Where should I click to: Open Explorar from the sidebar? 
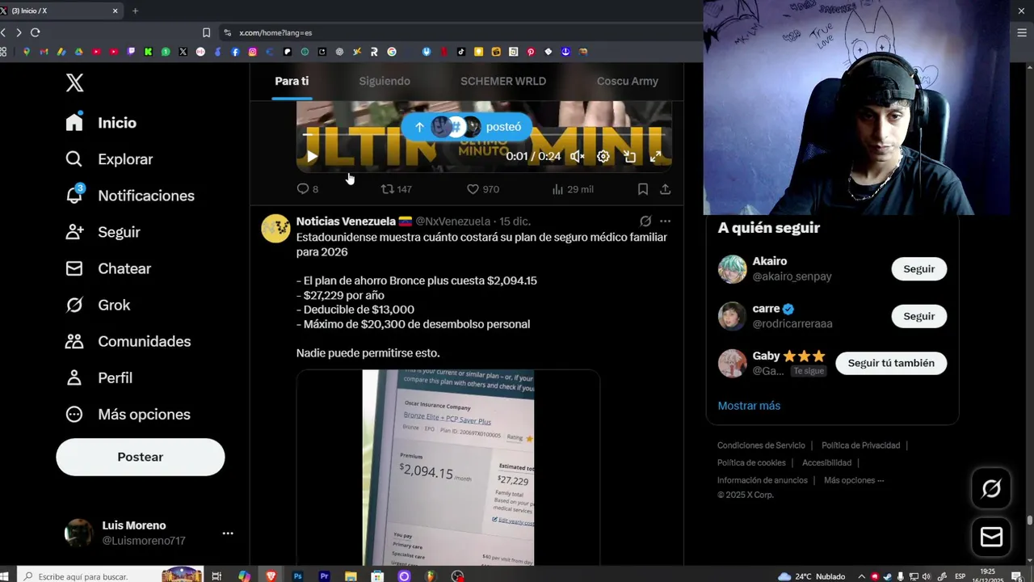tap(110, 159)
